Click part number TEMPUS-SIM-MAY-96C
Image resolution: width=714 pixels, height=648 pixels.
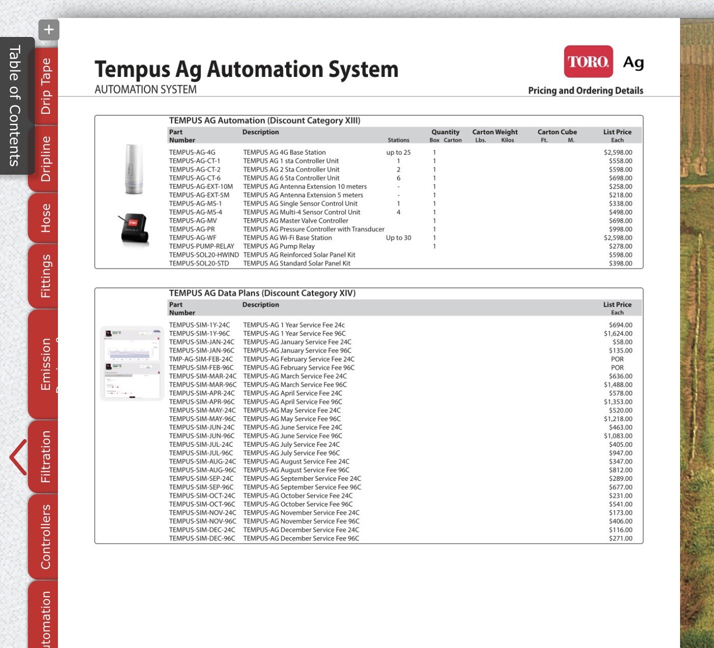[x=202, y=419]
